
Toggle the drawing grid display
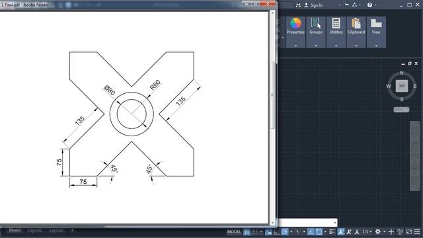coord(247,231)
